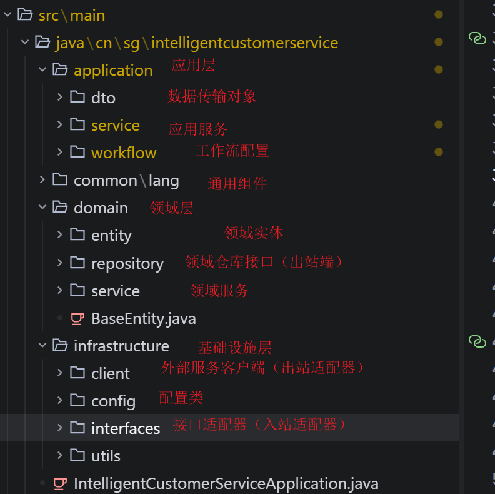Click the infrastructure open folder icon
Screen dimensions: 495x494
point(60,345)
